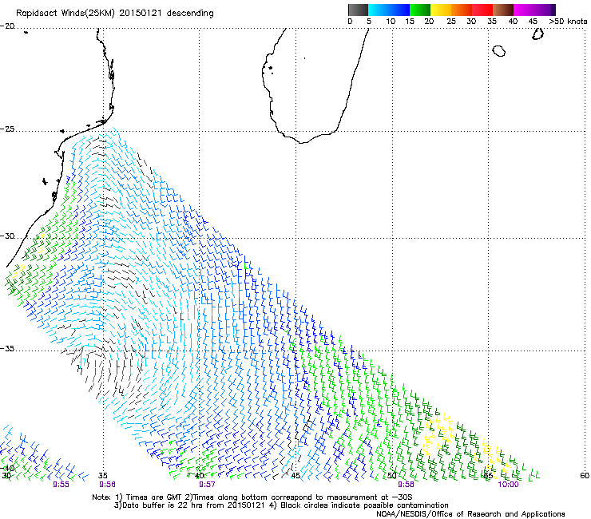Click the green 15-20 knots color band
The width and height of the screenshot is (591, 519).
tap(420, 10)
